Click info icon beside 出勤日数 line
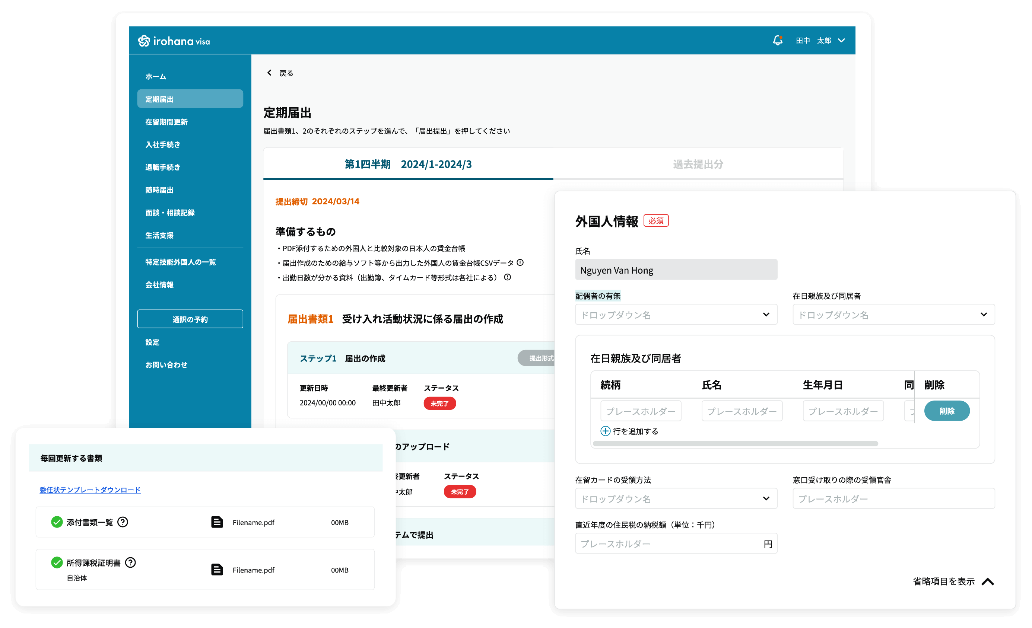The image size is (1032, 628). tap(508, 277)
